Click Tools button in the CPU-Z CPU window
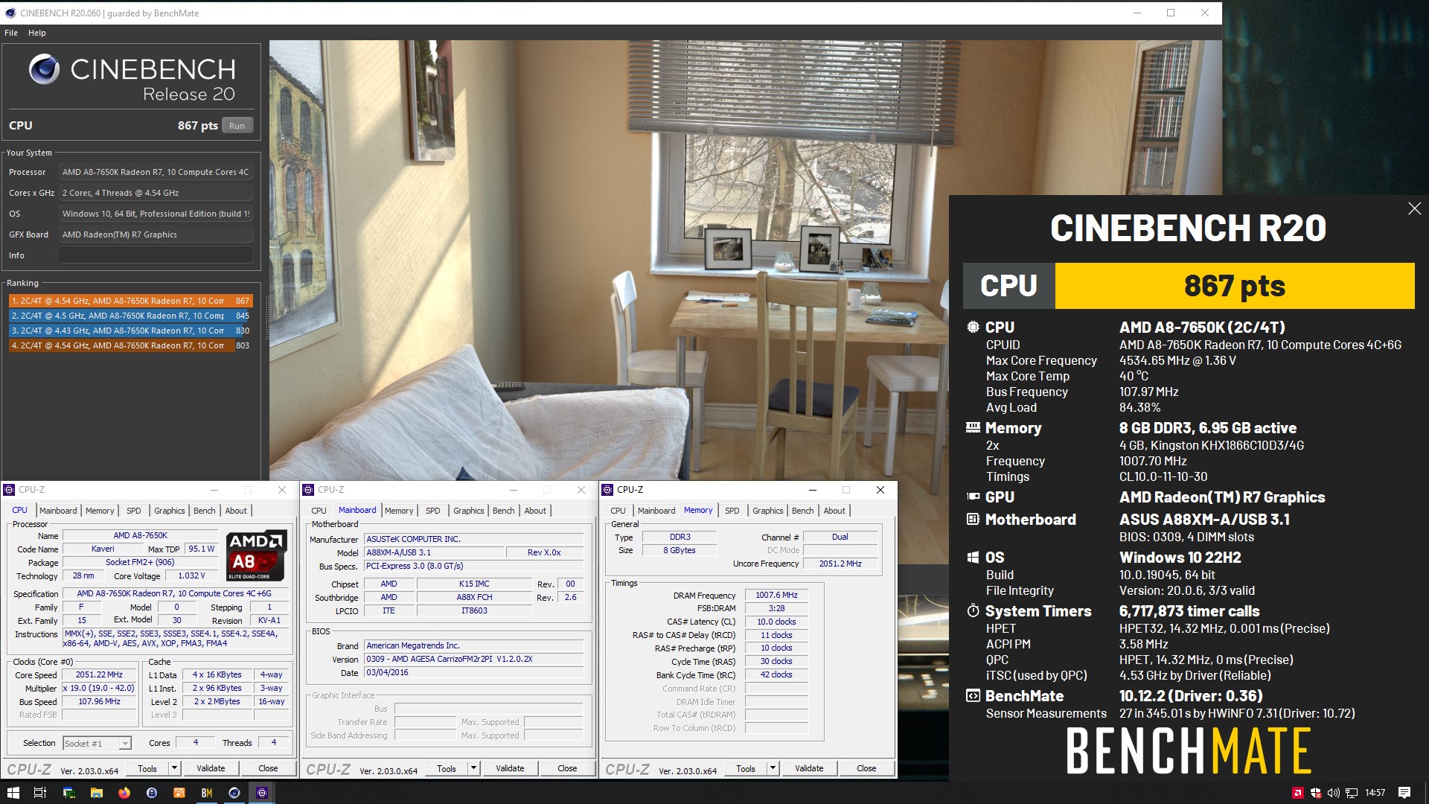 (147, 768)
